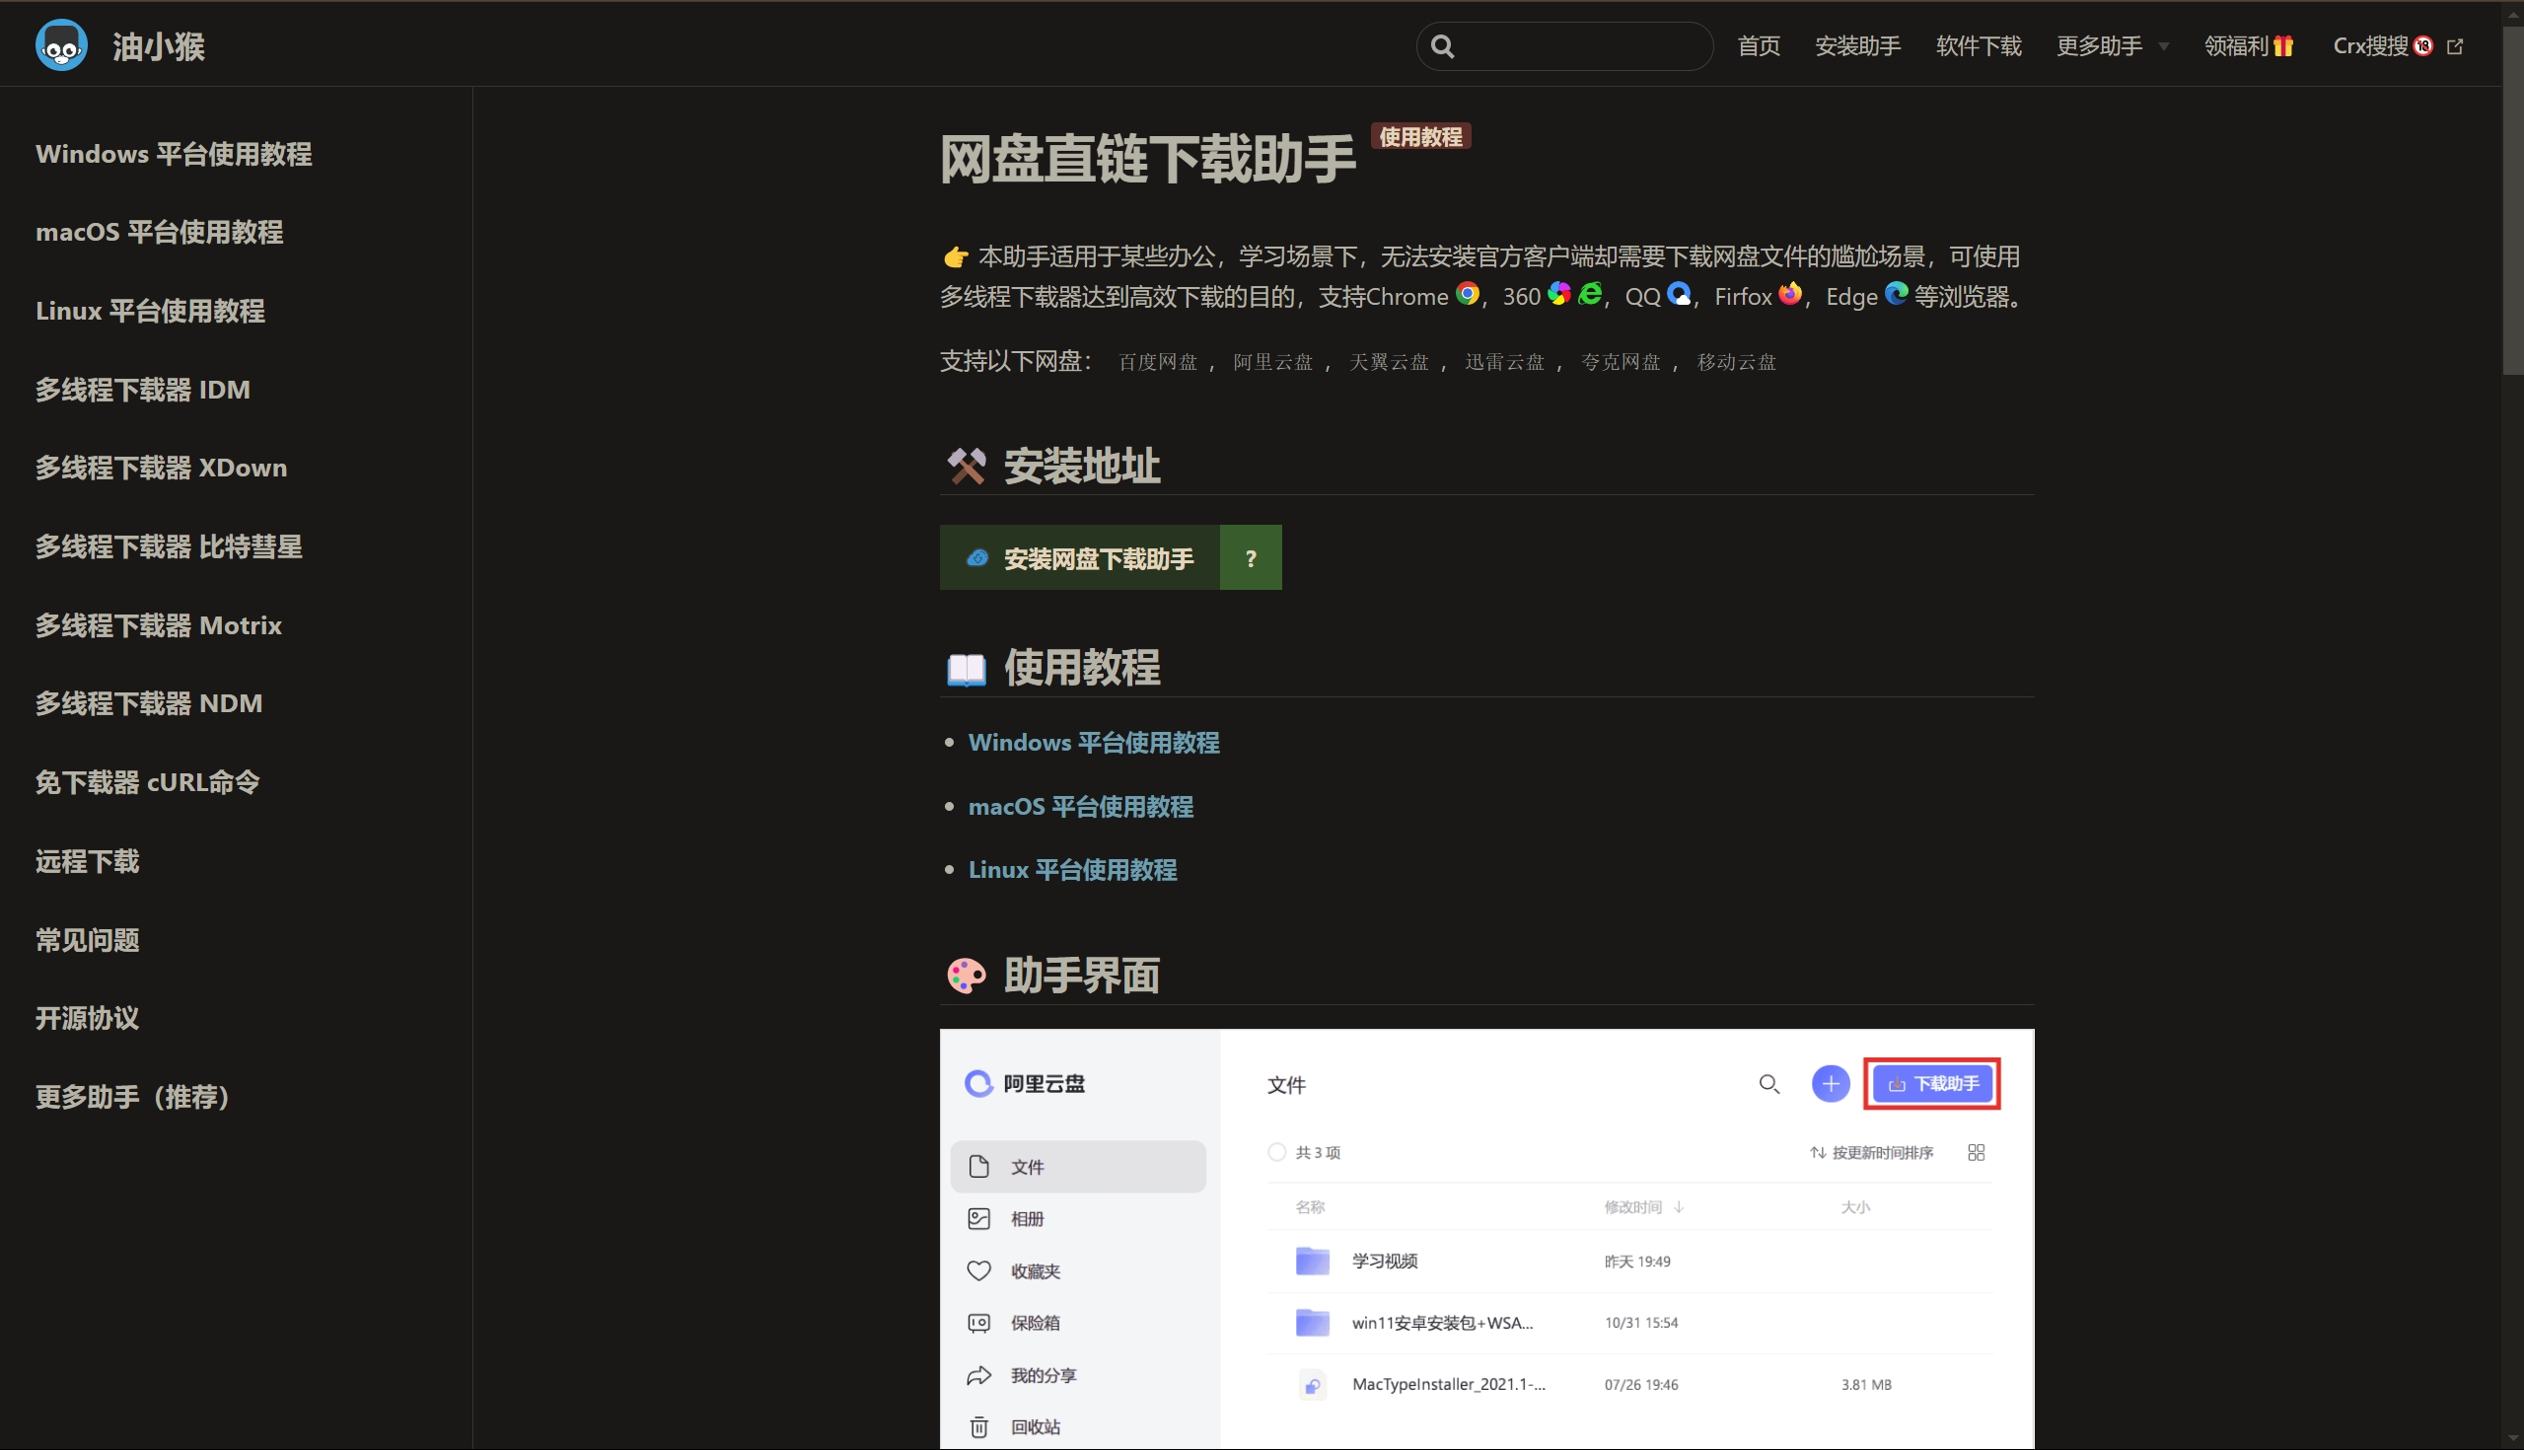Open 首页 in the top navigation
The image size is (2524, 1450).
pyautogui.click(x=1759, y=46)
